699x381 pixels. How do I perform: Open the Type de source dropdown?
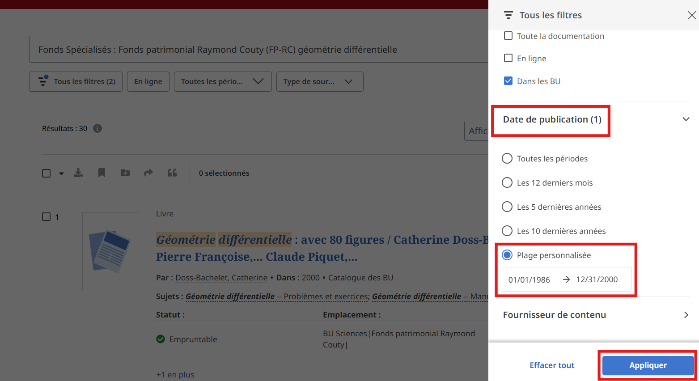[x=320, y=81]
